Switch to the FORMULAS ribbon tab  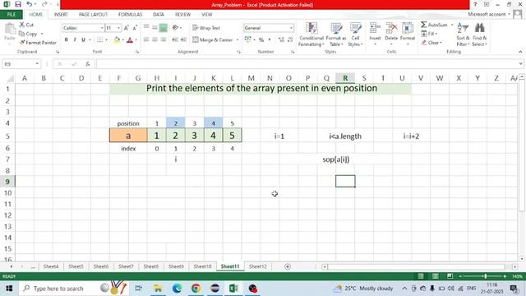(x=130, y=15)
